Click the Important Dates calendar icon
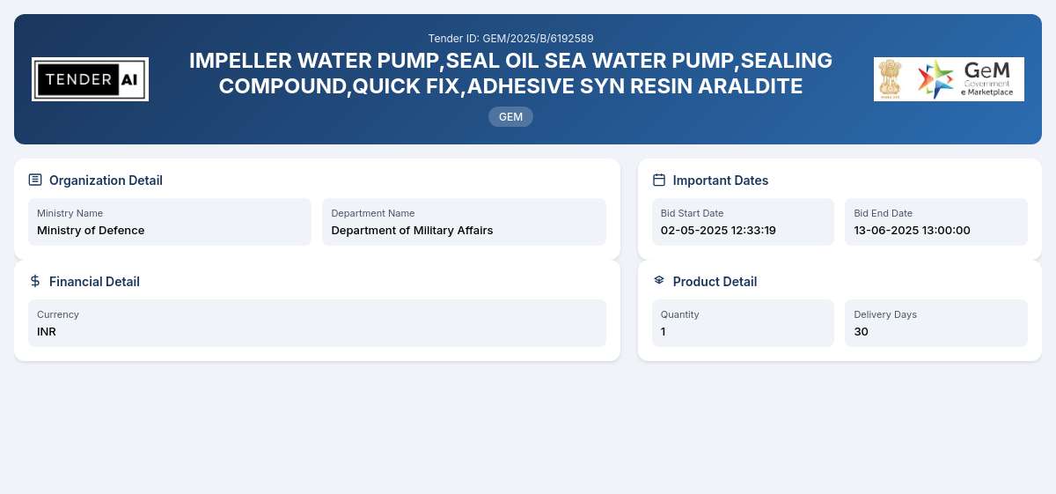 pos(659,180)
